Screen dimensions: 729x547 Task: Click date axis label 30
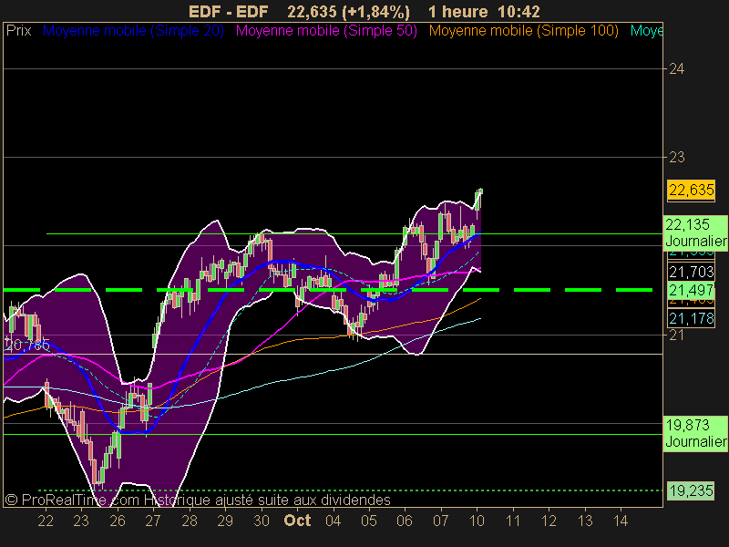[x=262, y=521]
